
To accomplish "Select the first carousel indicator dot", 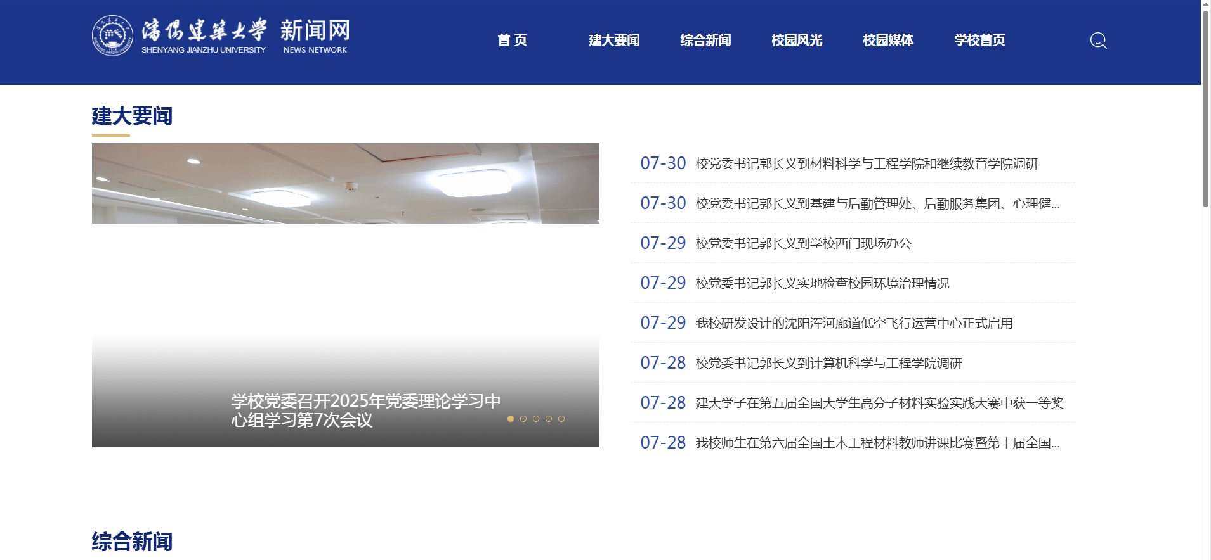I will pos(511,419).
